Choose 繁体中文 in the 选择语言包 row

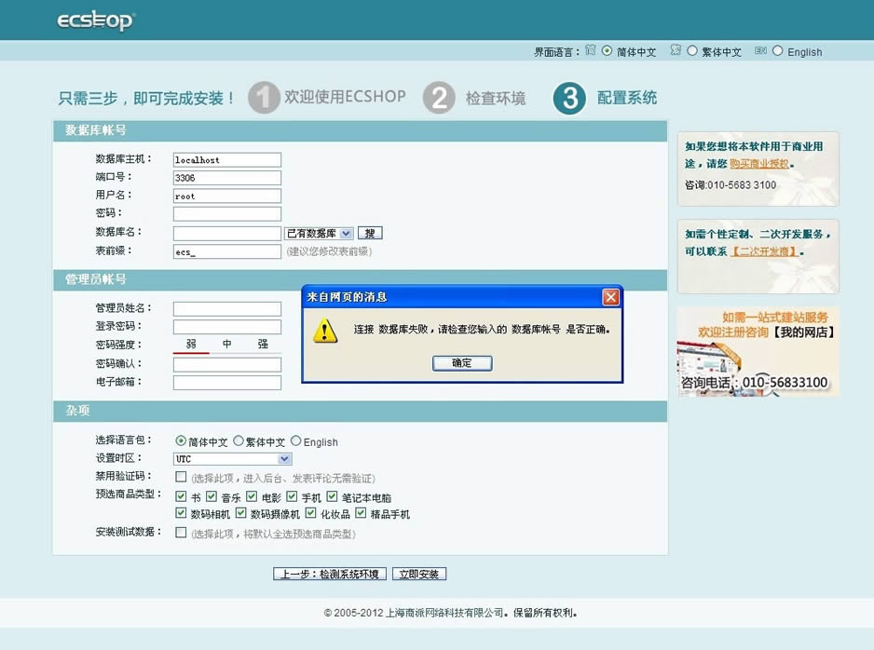(239, 441)
